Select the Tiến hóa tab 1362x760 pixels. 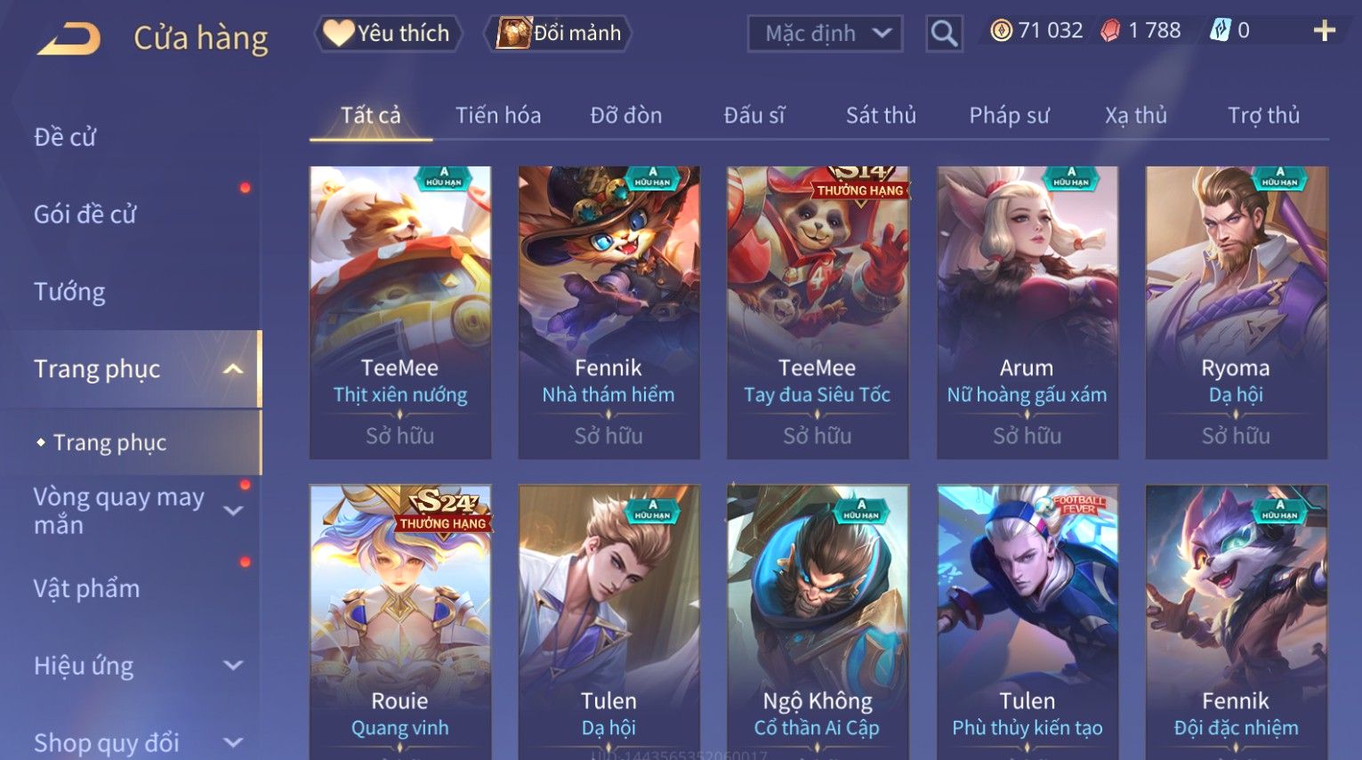click(498, 116)
